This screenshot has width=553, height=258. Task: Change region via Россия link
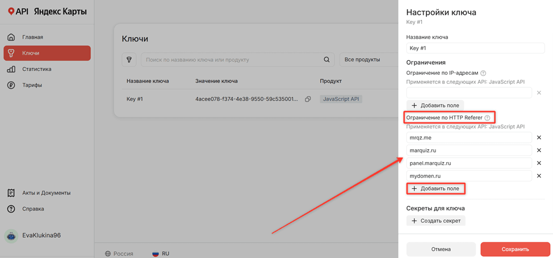pyautogui.click(x=123, y=253)
